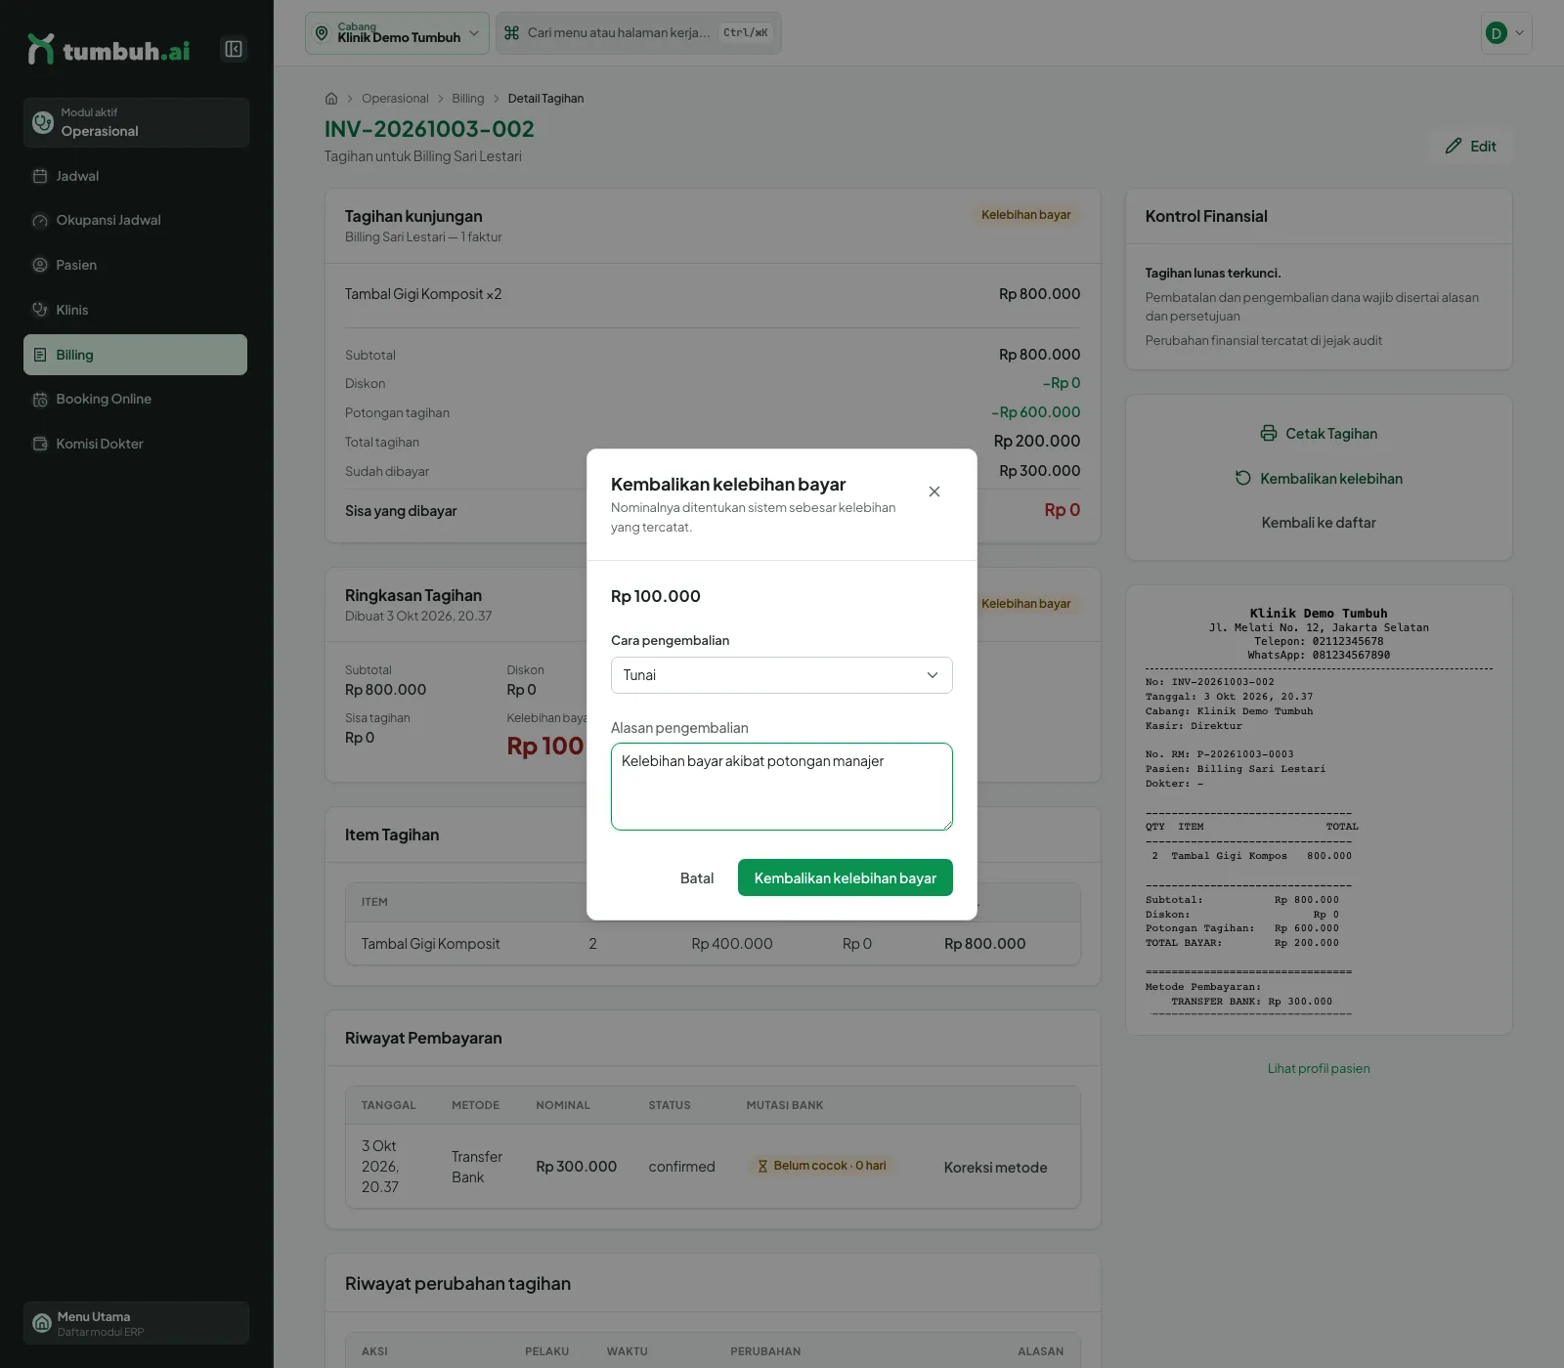This screenshot has height=1368, width=1564.
Task: Focus the Cari menu search field
Action: click(638, 33)
